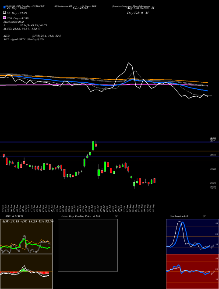
Task: Click the MACD values line
Action: (x=22, y=29)
